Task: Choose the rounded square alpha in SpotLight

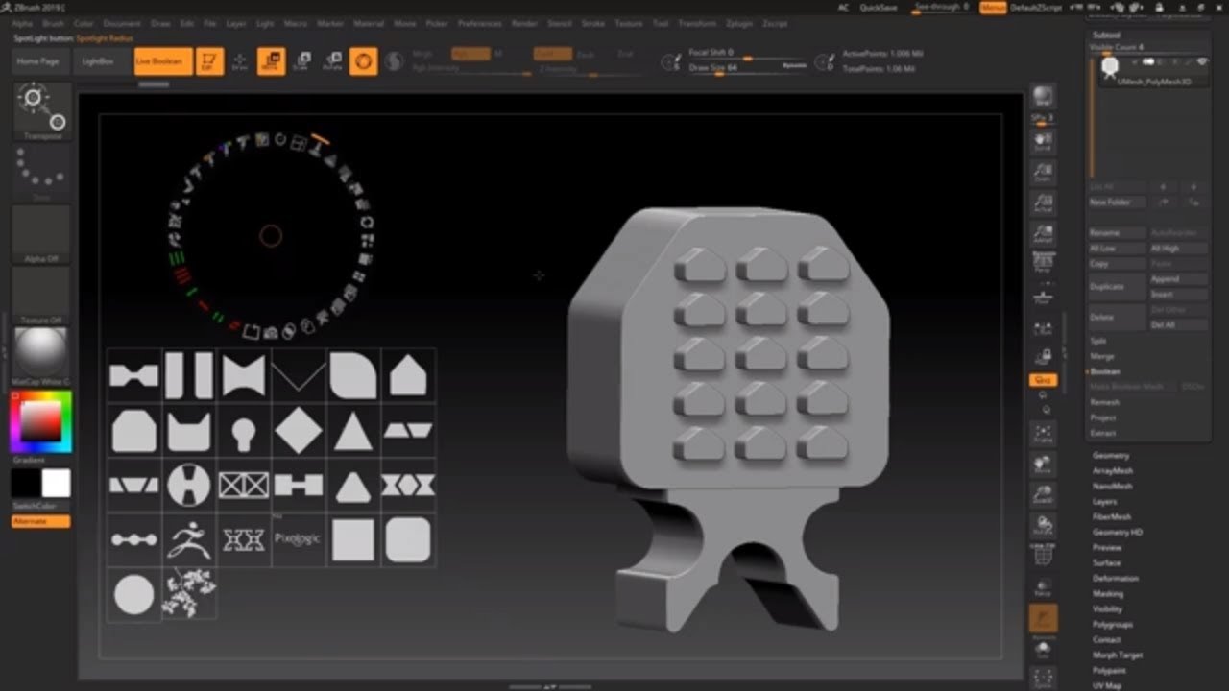Action: (x=408, y=540)
